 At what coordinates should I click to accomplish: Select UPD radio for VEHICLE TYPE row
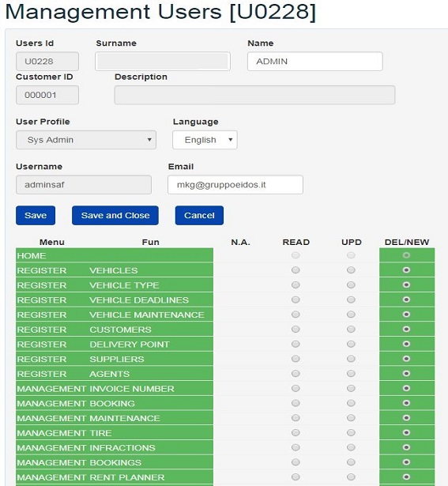[x=351, y=284]
